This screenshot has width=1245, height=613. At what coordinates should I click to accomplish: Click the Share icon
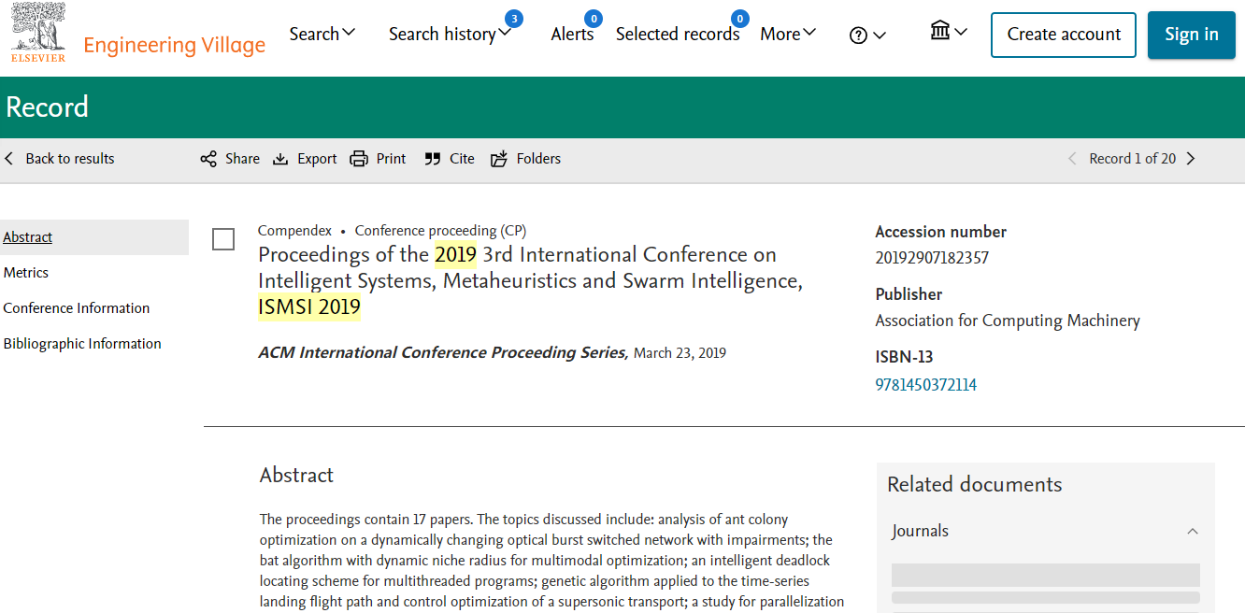pyautogui.click(x=208, y=159)
